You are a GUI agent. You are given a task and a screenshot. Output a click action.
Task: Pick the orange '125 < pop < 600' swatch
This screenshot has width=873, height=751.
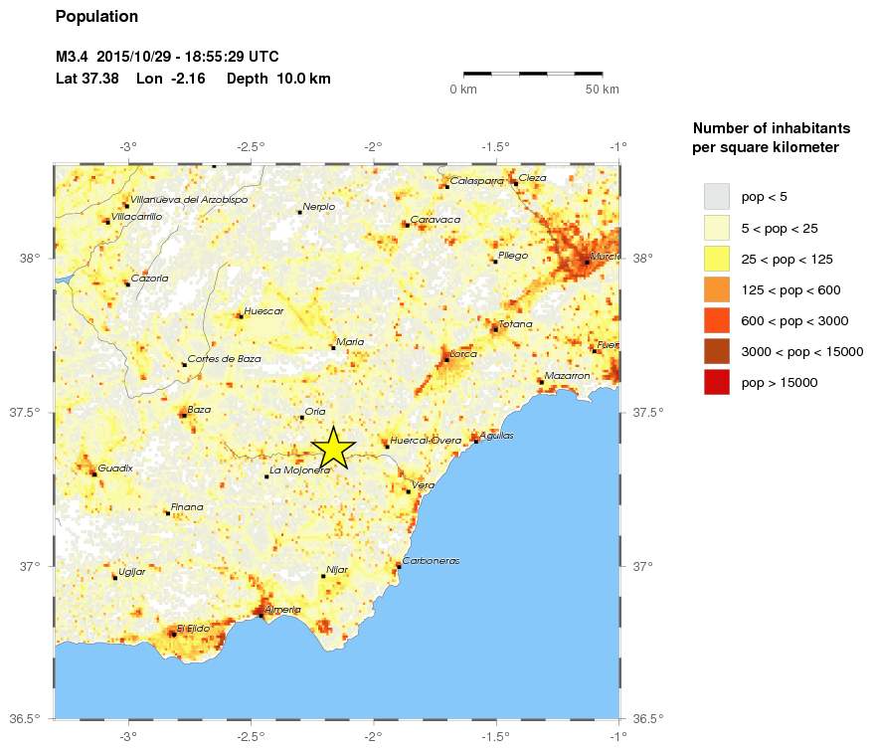717,289
